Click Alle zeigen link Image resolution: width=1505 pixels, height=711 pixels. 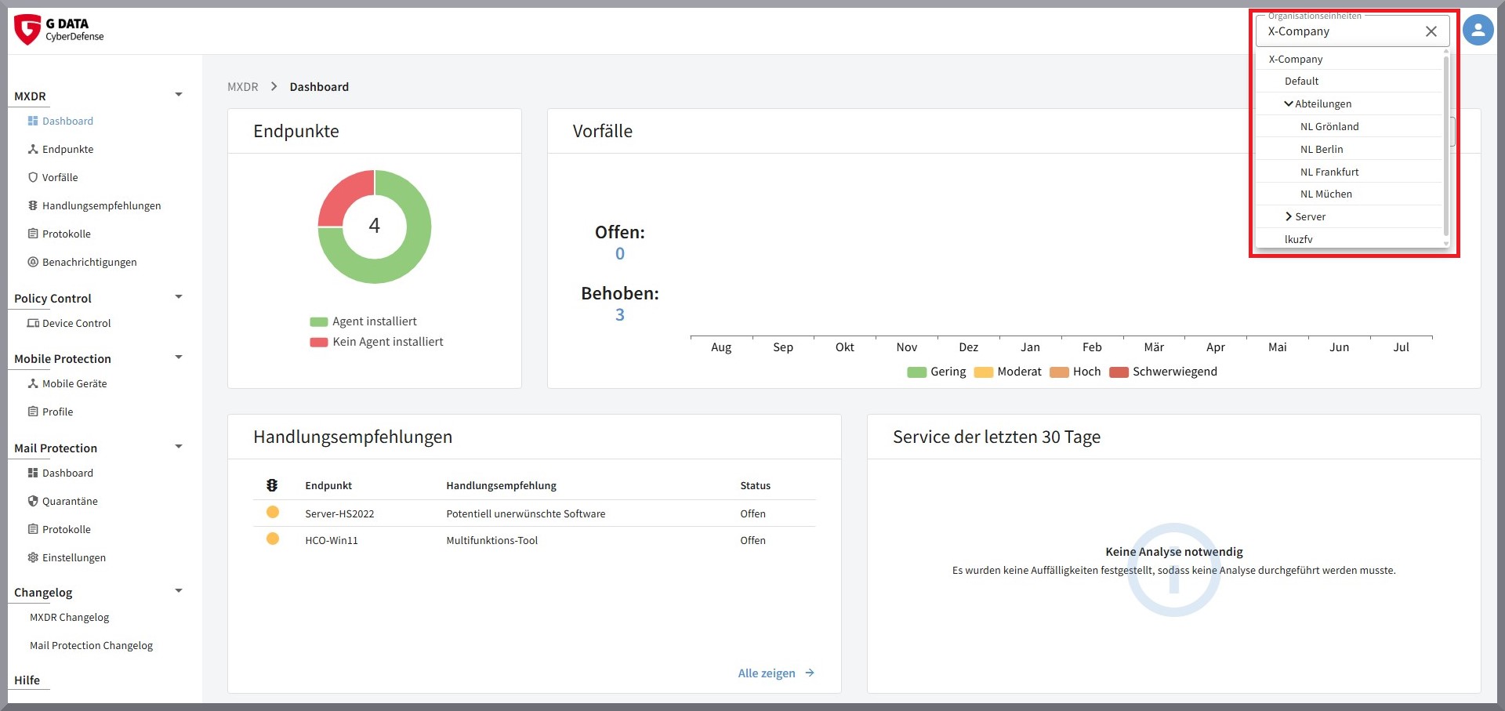[x=776, y=673]
